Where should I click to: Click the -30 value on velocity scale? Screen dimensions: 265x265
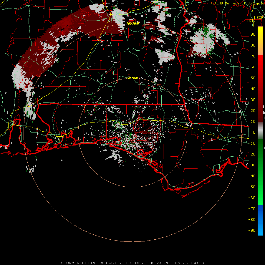pos(252,165)
